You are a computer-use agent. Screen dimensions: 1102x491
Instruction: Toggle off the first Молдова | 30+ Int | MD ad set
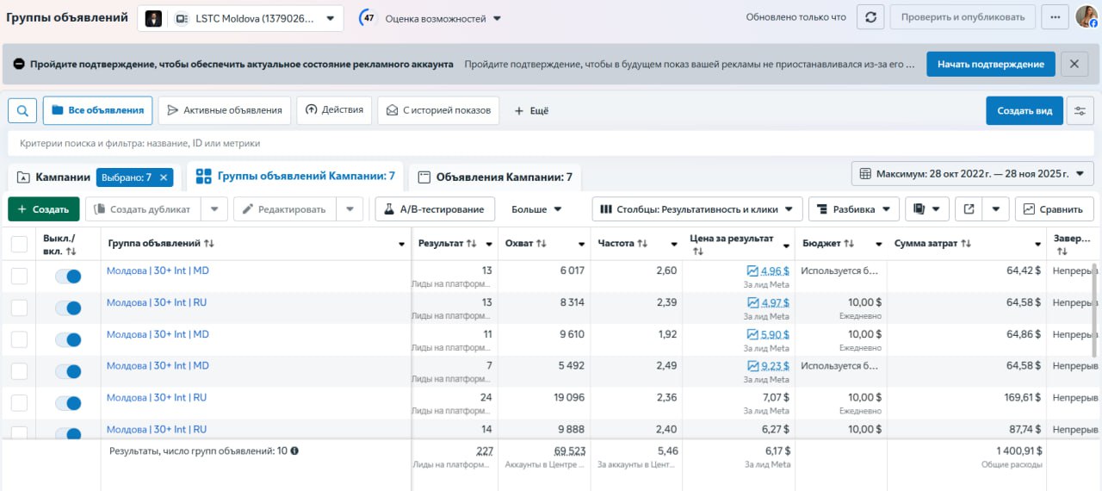point(68,277)
